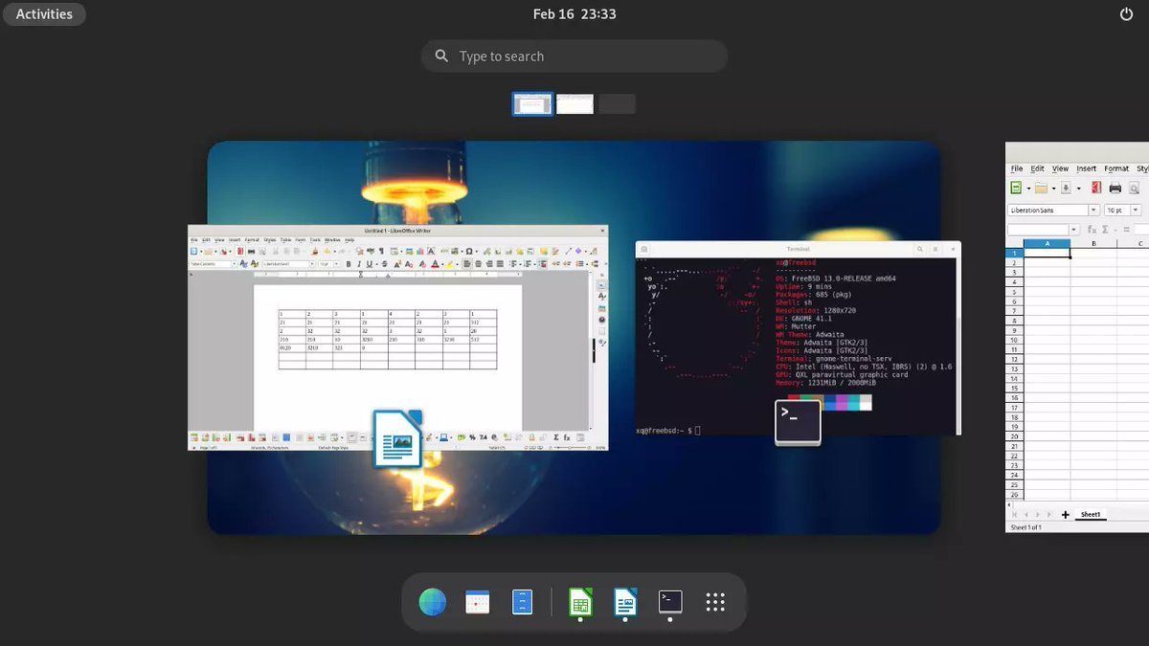Screen dimensions: 1149x646
Task: Open Format menu in Calc window
Action: [1116, 168]
